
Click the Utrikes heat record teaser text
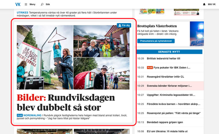coord(67,14)
